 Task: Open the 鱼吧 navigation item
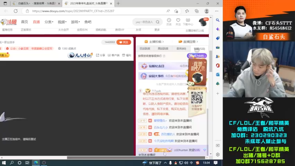point(88,22)
